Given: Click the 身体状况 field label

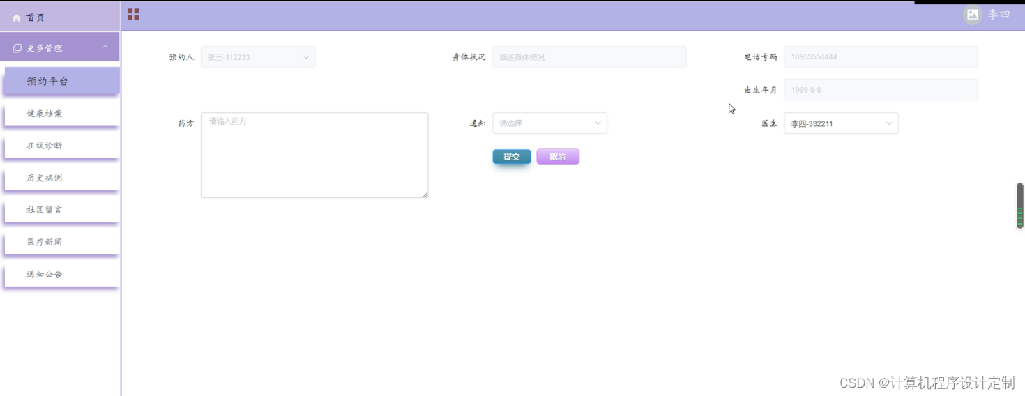Looking at the screenshot, I should tap(469, 57).
